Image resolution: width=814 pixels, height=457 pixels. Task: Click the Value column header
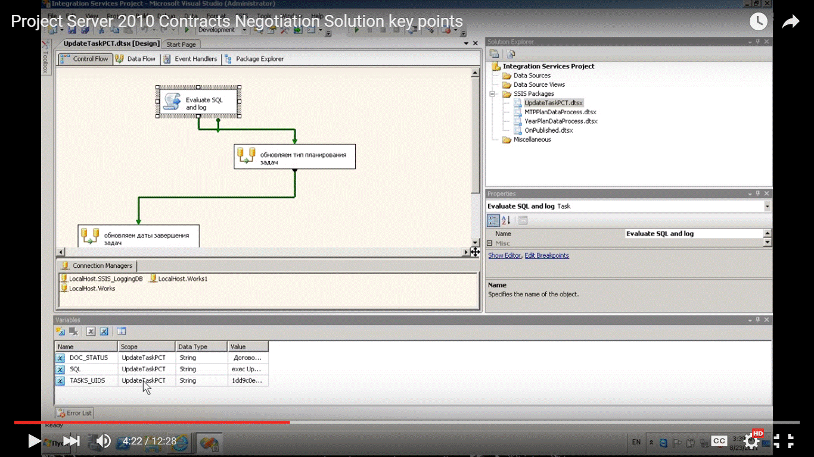point(248,347)
